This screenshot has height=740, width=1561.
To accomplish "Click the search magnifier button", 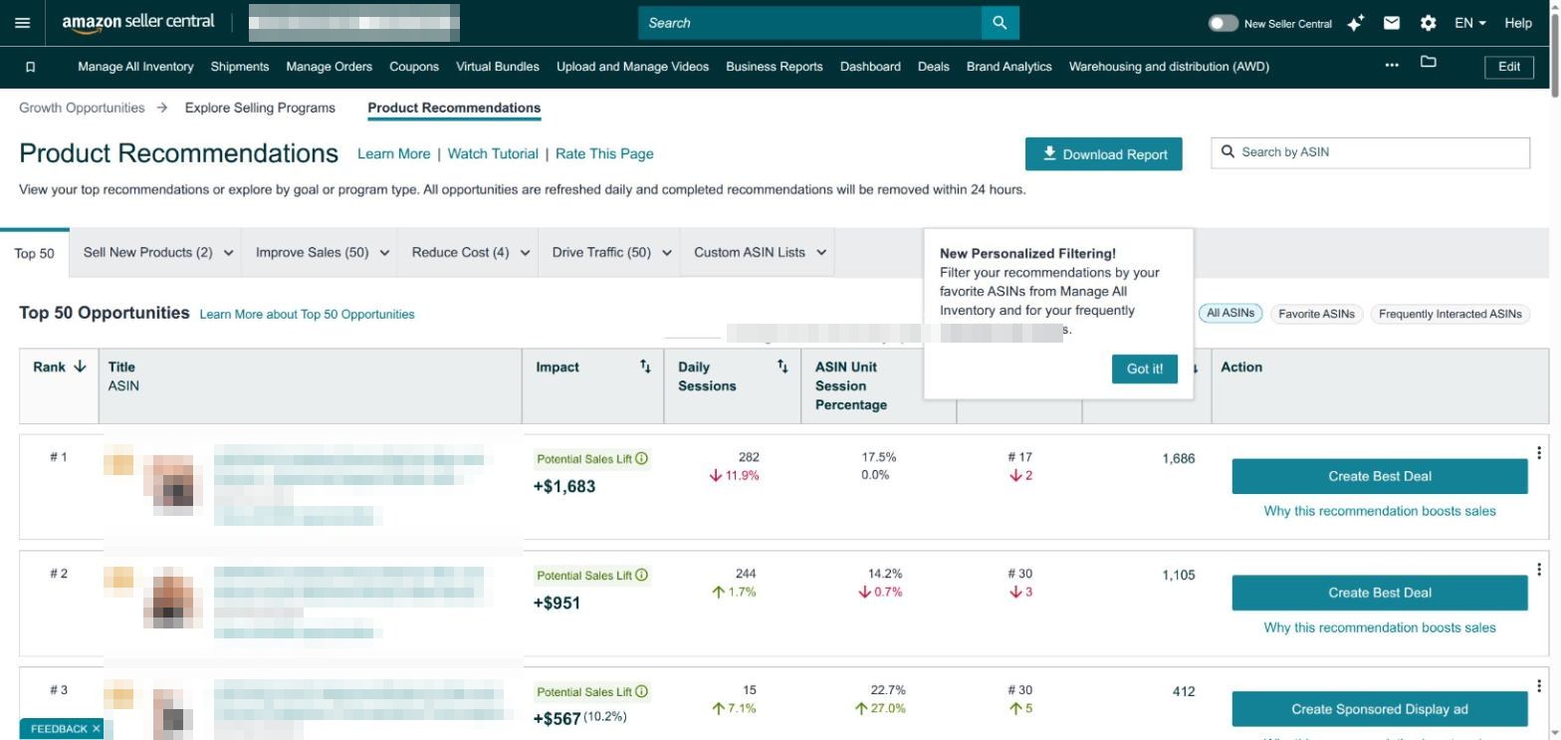I will (x=1000, y=23).
